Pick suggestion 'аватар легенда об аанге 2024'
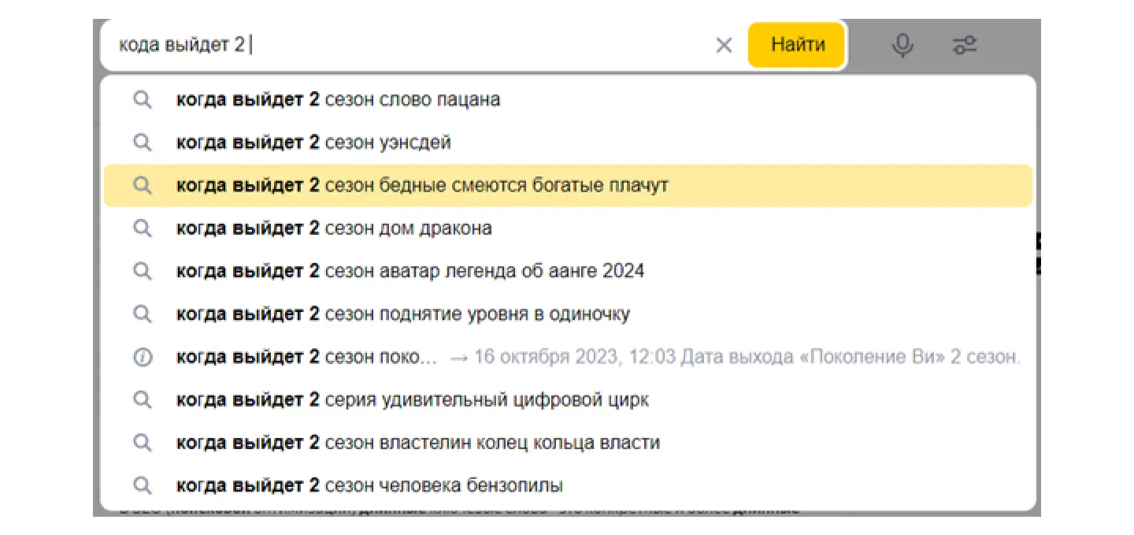1134x535 pixels. pos(568,271)
